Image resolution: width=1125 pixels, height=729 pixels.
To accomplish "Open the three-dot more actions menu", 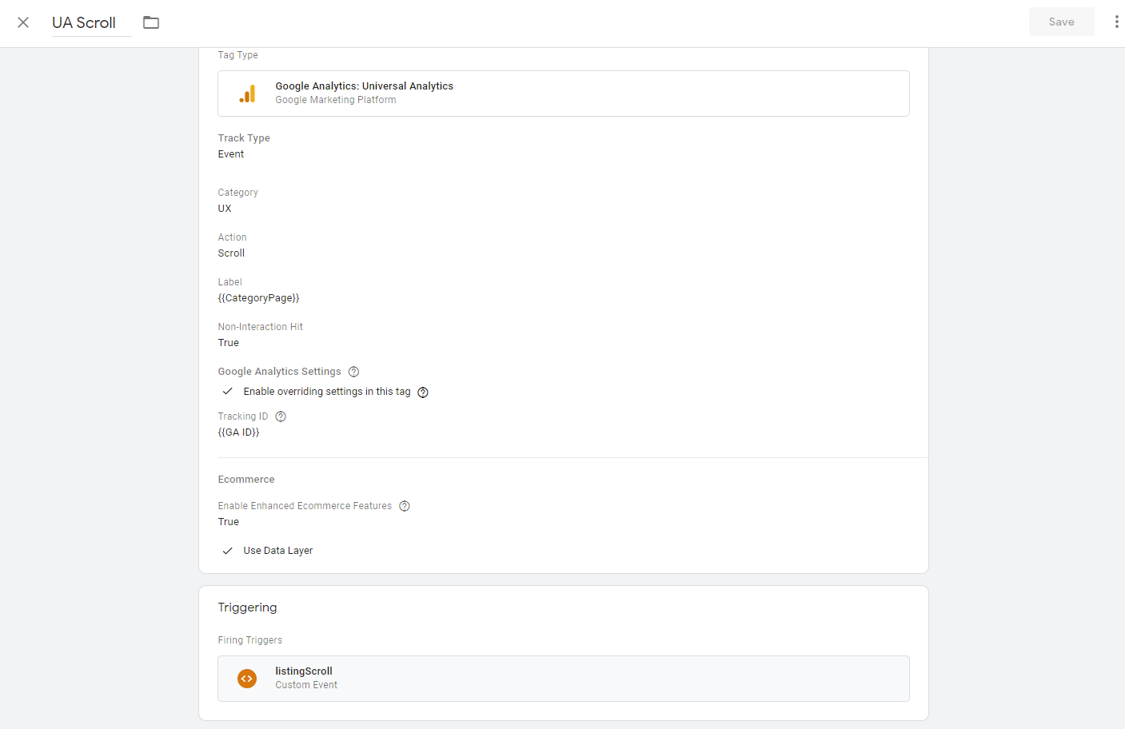I will click(1116, 22).
